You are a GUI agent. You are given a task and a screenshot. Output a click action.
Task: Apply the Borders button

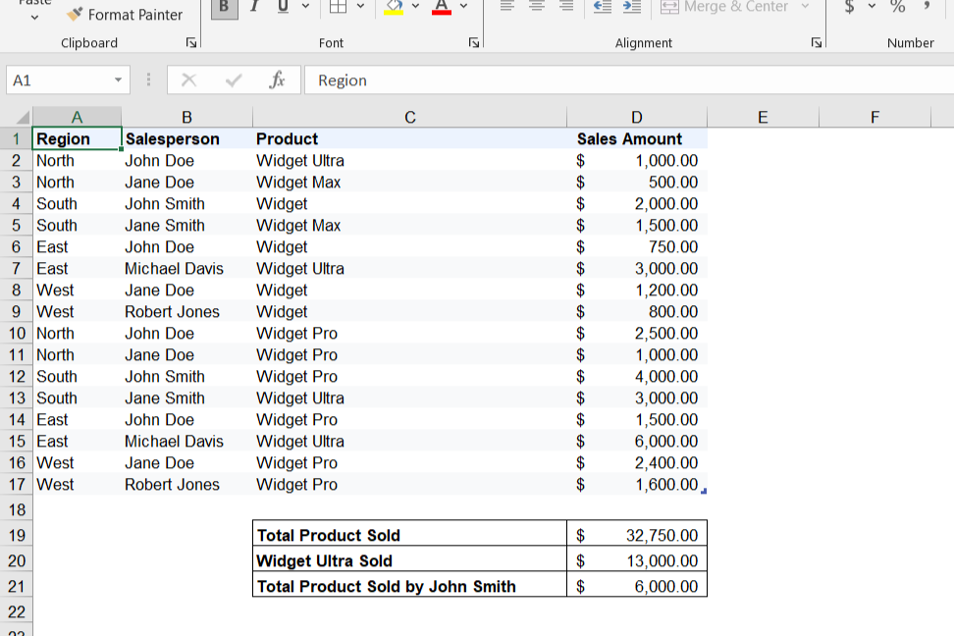pos(338,7)
